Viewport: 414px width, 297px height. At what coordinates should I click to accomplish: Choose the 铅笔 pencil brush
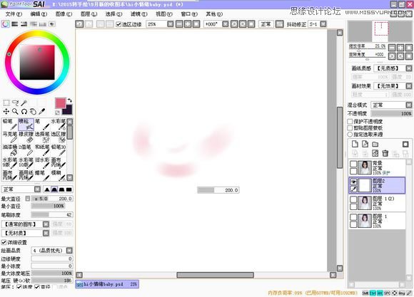tap(10, 124)
